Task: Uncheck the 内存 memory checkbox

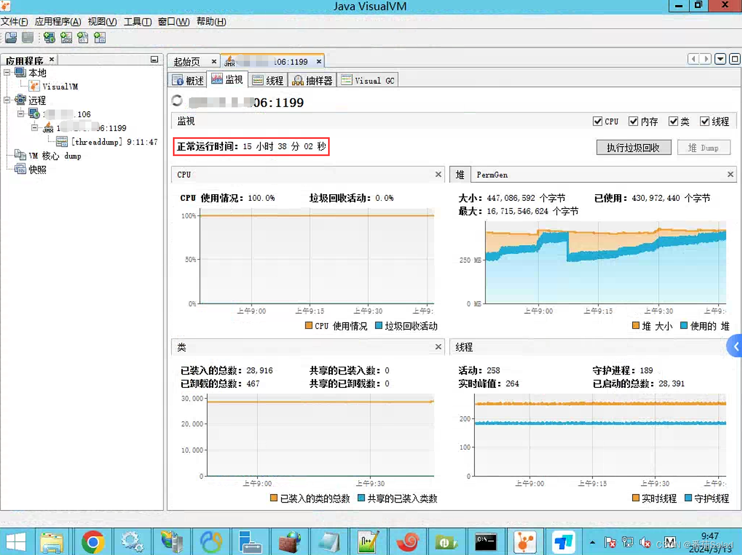Action: click(633, 121)
